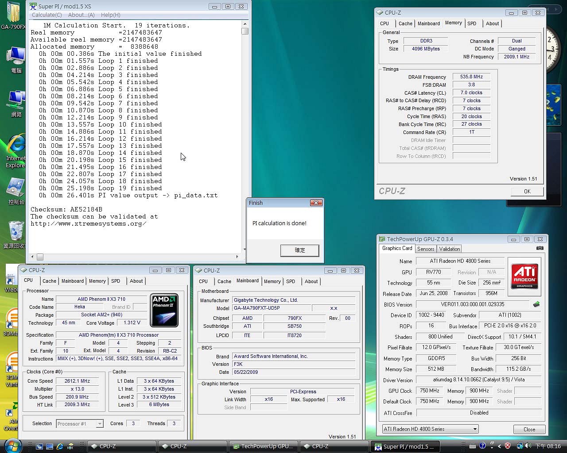The width and height of the screenshot is (567, 453).
Task: Click the red security alert tray icon
Action: click(x=508, y=446)
